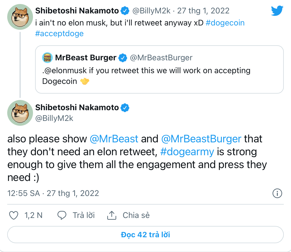Click MrBeast Burger's small avatar icon

click(47, 58)
